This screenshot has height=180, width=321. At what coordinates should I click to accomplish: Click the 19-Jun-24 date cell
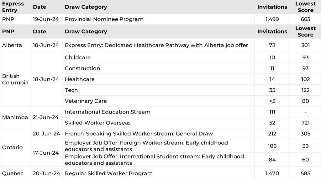(x=46, y=19)
